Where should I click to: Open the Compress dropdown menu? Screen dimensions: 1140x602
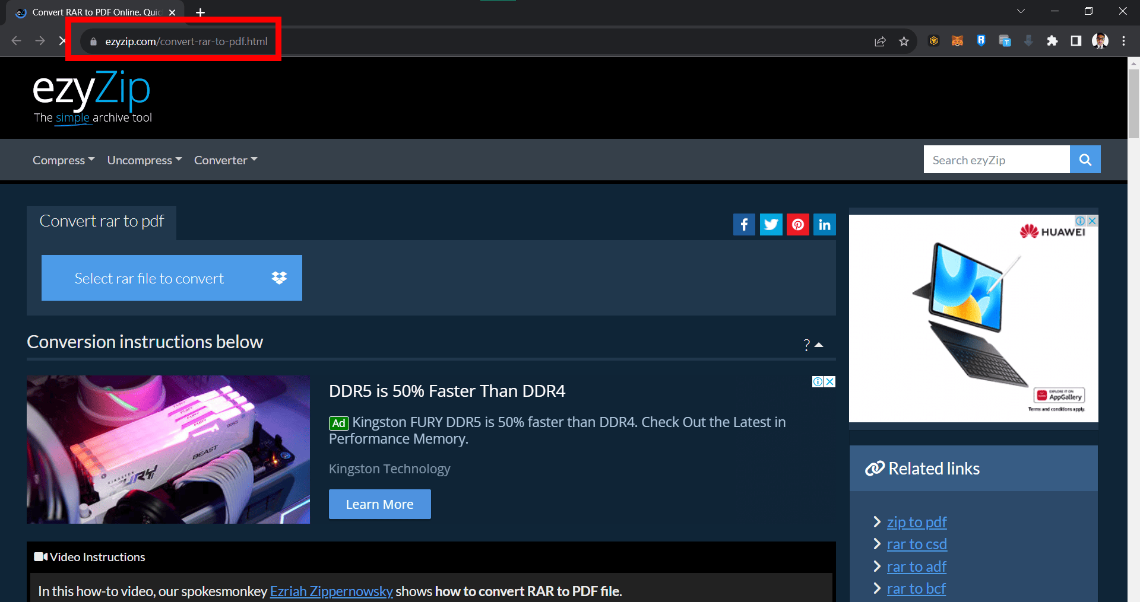click(63, 160)
